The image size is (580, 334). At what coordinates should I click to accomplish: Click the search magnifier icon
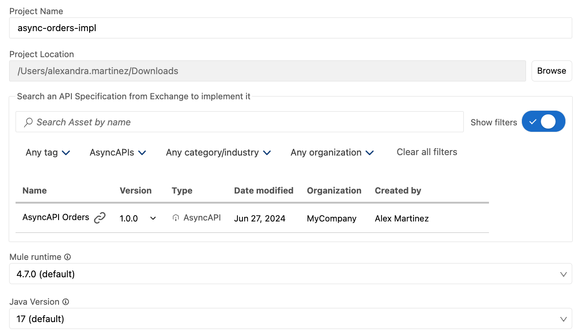[x=28, y=122]
